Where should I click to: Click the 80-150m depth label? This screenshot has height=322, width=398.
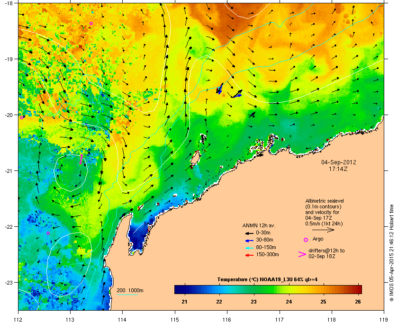266,247
